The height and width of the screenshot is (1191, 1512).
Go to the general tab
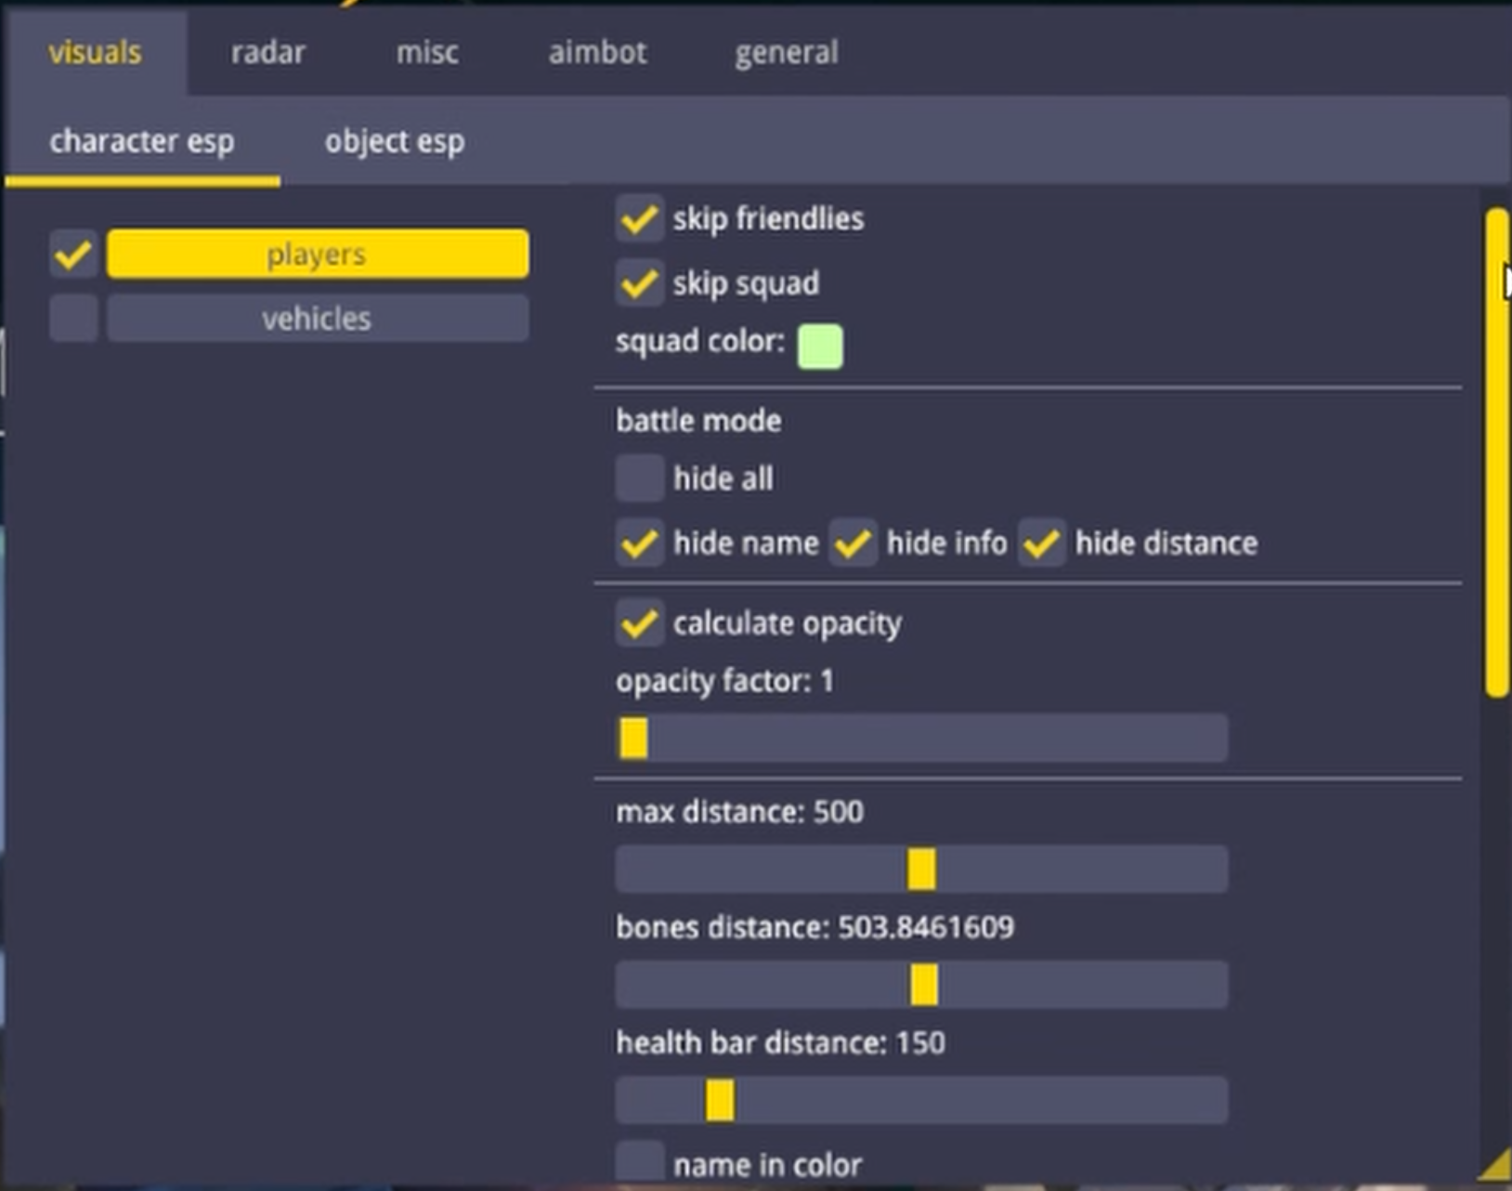[x=786, y=52]
